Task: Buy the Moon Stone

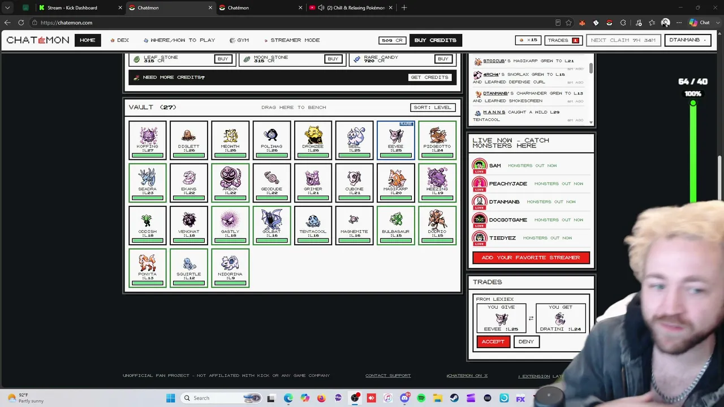Action: click(333, 59)
